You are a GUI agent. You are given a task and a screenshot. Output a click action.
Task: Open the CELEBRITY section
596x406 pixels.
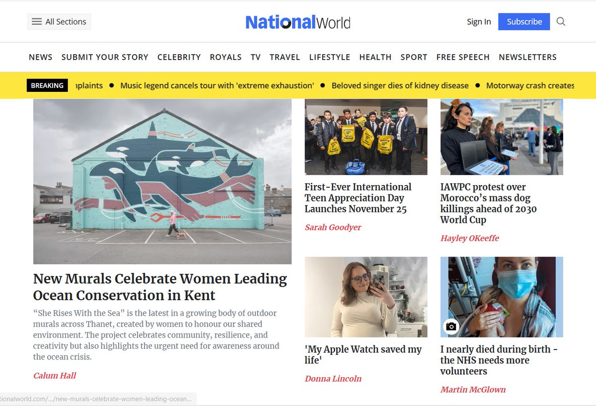(x=179, y=57)
